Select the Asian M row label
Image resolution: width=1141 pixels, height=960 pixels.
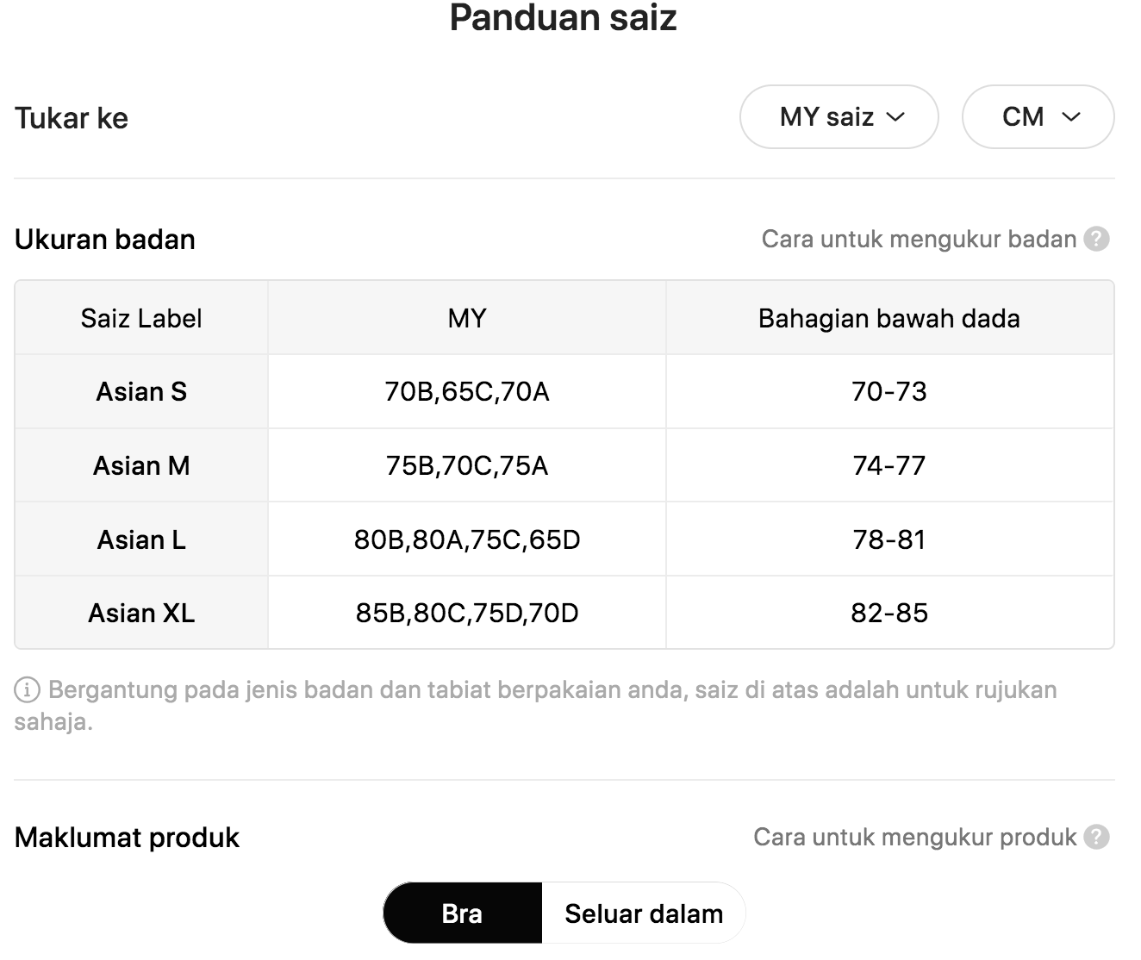pyautogui.click(x=141, y=465)
